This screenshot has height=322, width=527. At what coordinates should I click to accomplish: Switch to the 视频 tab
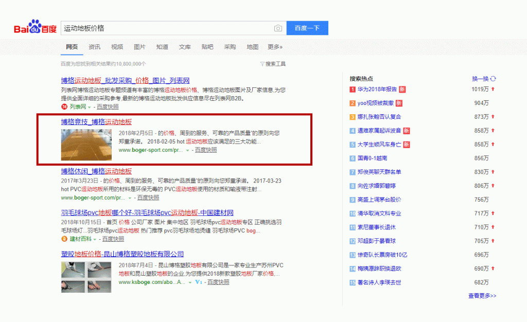click(x=117, y=47)
